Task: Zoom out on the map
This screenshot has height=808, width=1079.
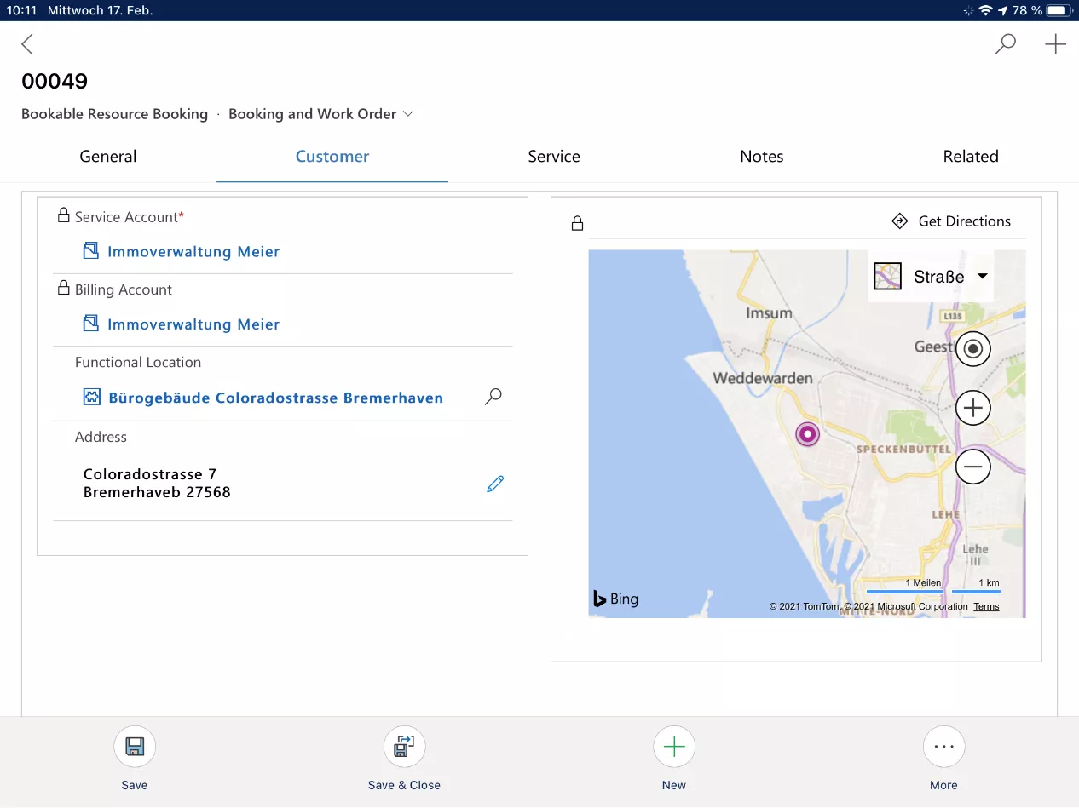Action: click(972, 467)
